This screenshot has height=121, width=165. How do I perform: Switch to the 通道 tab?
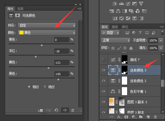(x=115, y=27)
